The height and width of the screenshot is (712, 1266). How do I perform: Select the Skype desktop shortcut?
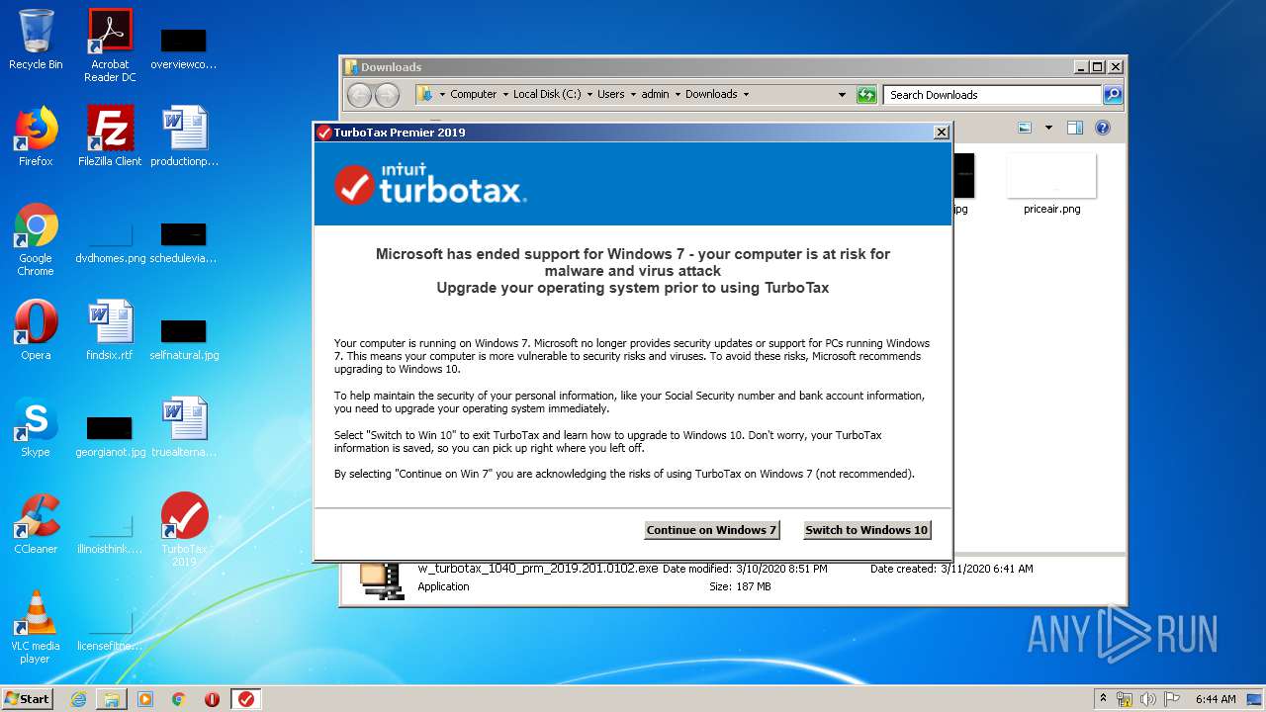(x=36, y=427)
